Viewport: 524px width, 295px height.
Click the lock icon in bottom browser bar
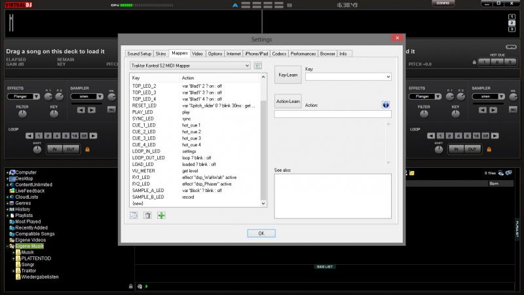coord(130,286)
